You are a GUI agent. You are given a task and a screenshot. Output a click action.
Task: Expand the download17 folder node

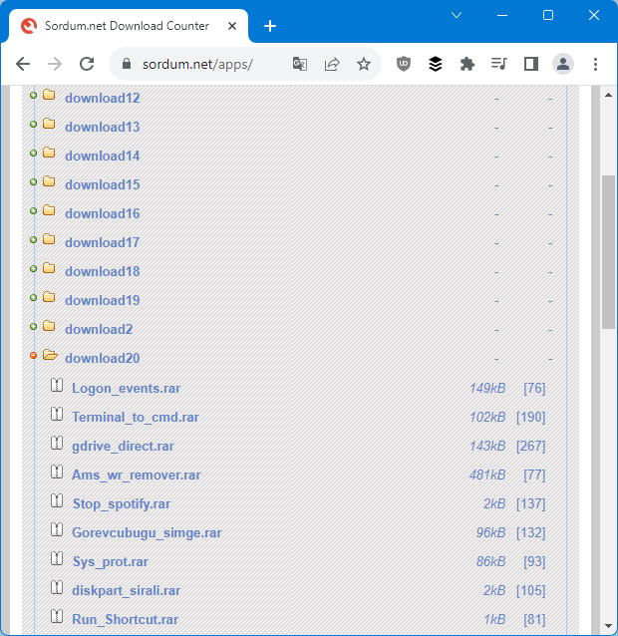[33, 239]
